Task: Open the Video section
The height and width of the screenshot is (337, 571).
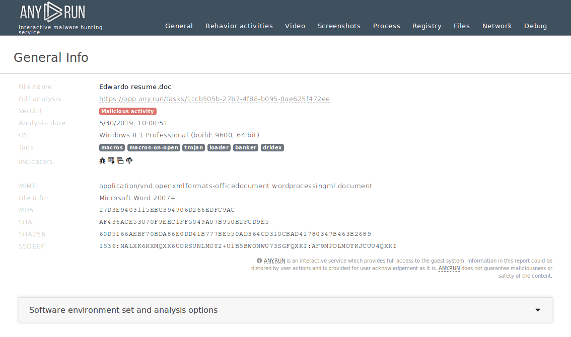Action: 295,26
